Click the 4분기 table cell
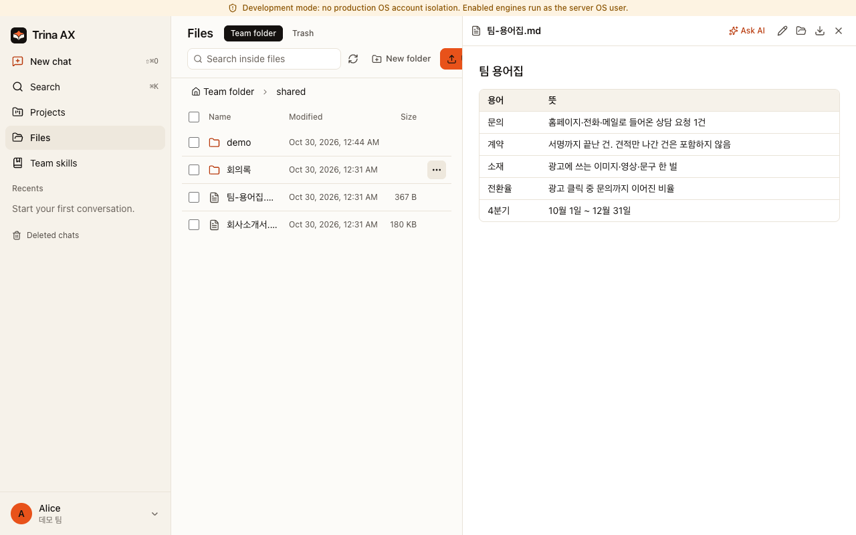The image size is (856, 535). click(x=510, y=211)
